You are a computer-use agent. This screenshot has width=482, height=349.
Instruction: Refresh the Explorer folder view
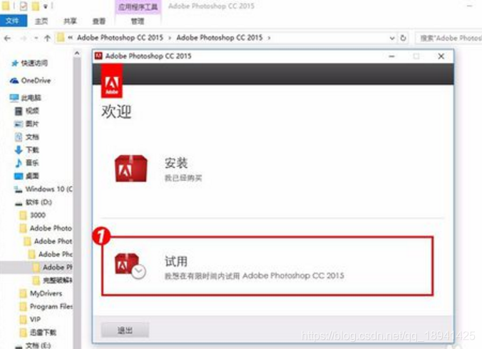click(403, 38)
